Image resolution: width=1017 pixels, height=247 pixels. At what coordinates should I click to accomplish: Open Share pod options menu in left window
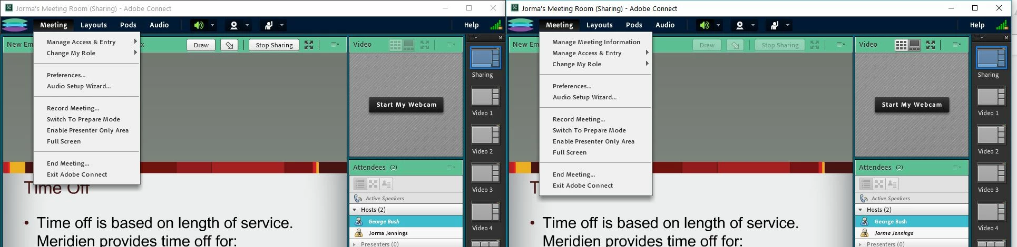click(x=335, y=45)
